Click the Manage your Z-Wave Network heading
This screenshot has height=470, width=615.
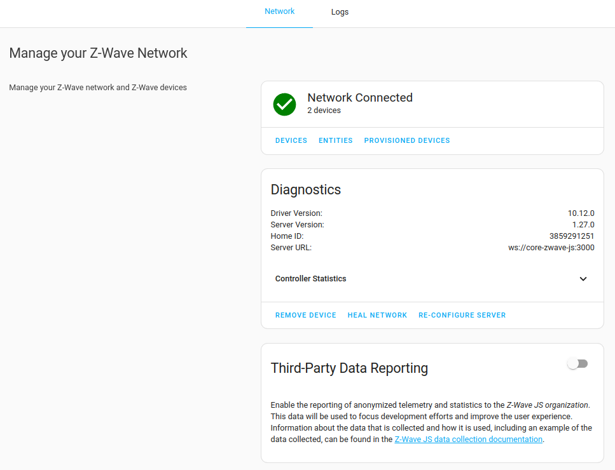click(x=98, y=53)
